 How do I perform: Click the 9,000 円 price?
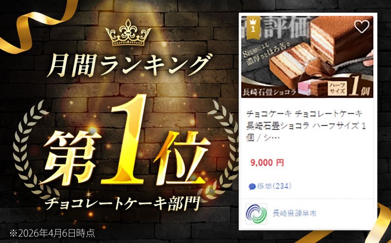pyautogui.click(x=267, y=163)
